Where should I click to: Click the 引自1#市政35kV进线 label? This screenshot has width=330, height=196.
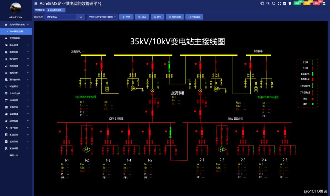[x=86, y=97]
